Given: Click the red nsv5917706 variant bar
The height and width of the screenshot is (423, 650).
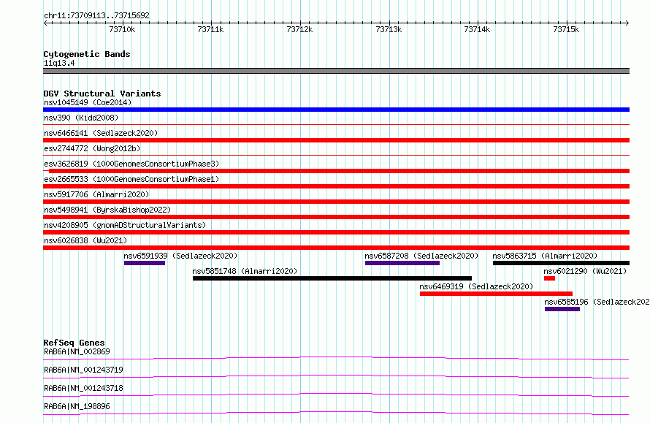Looking at the screenshot, I should 336,202.
